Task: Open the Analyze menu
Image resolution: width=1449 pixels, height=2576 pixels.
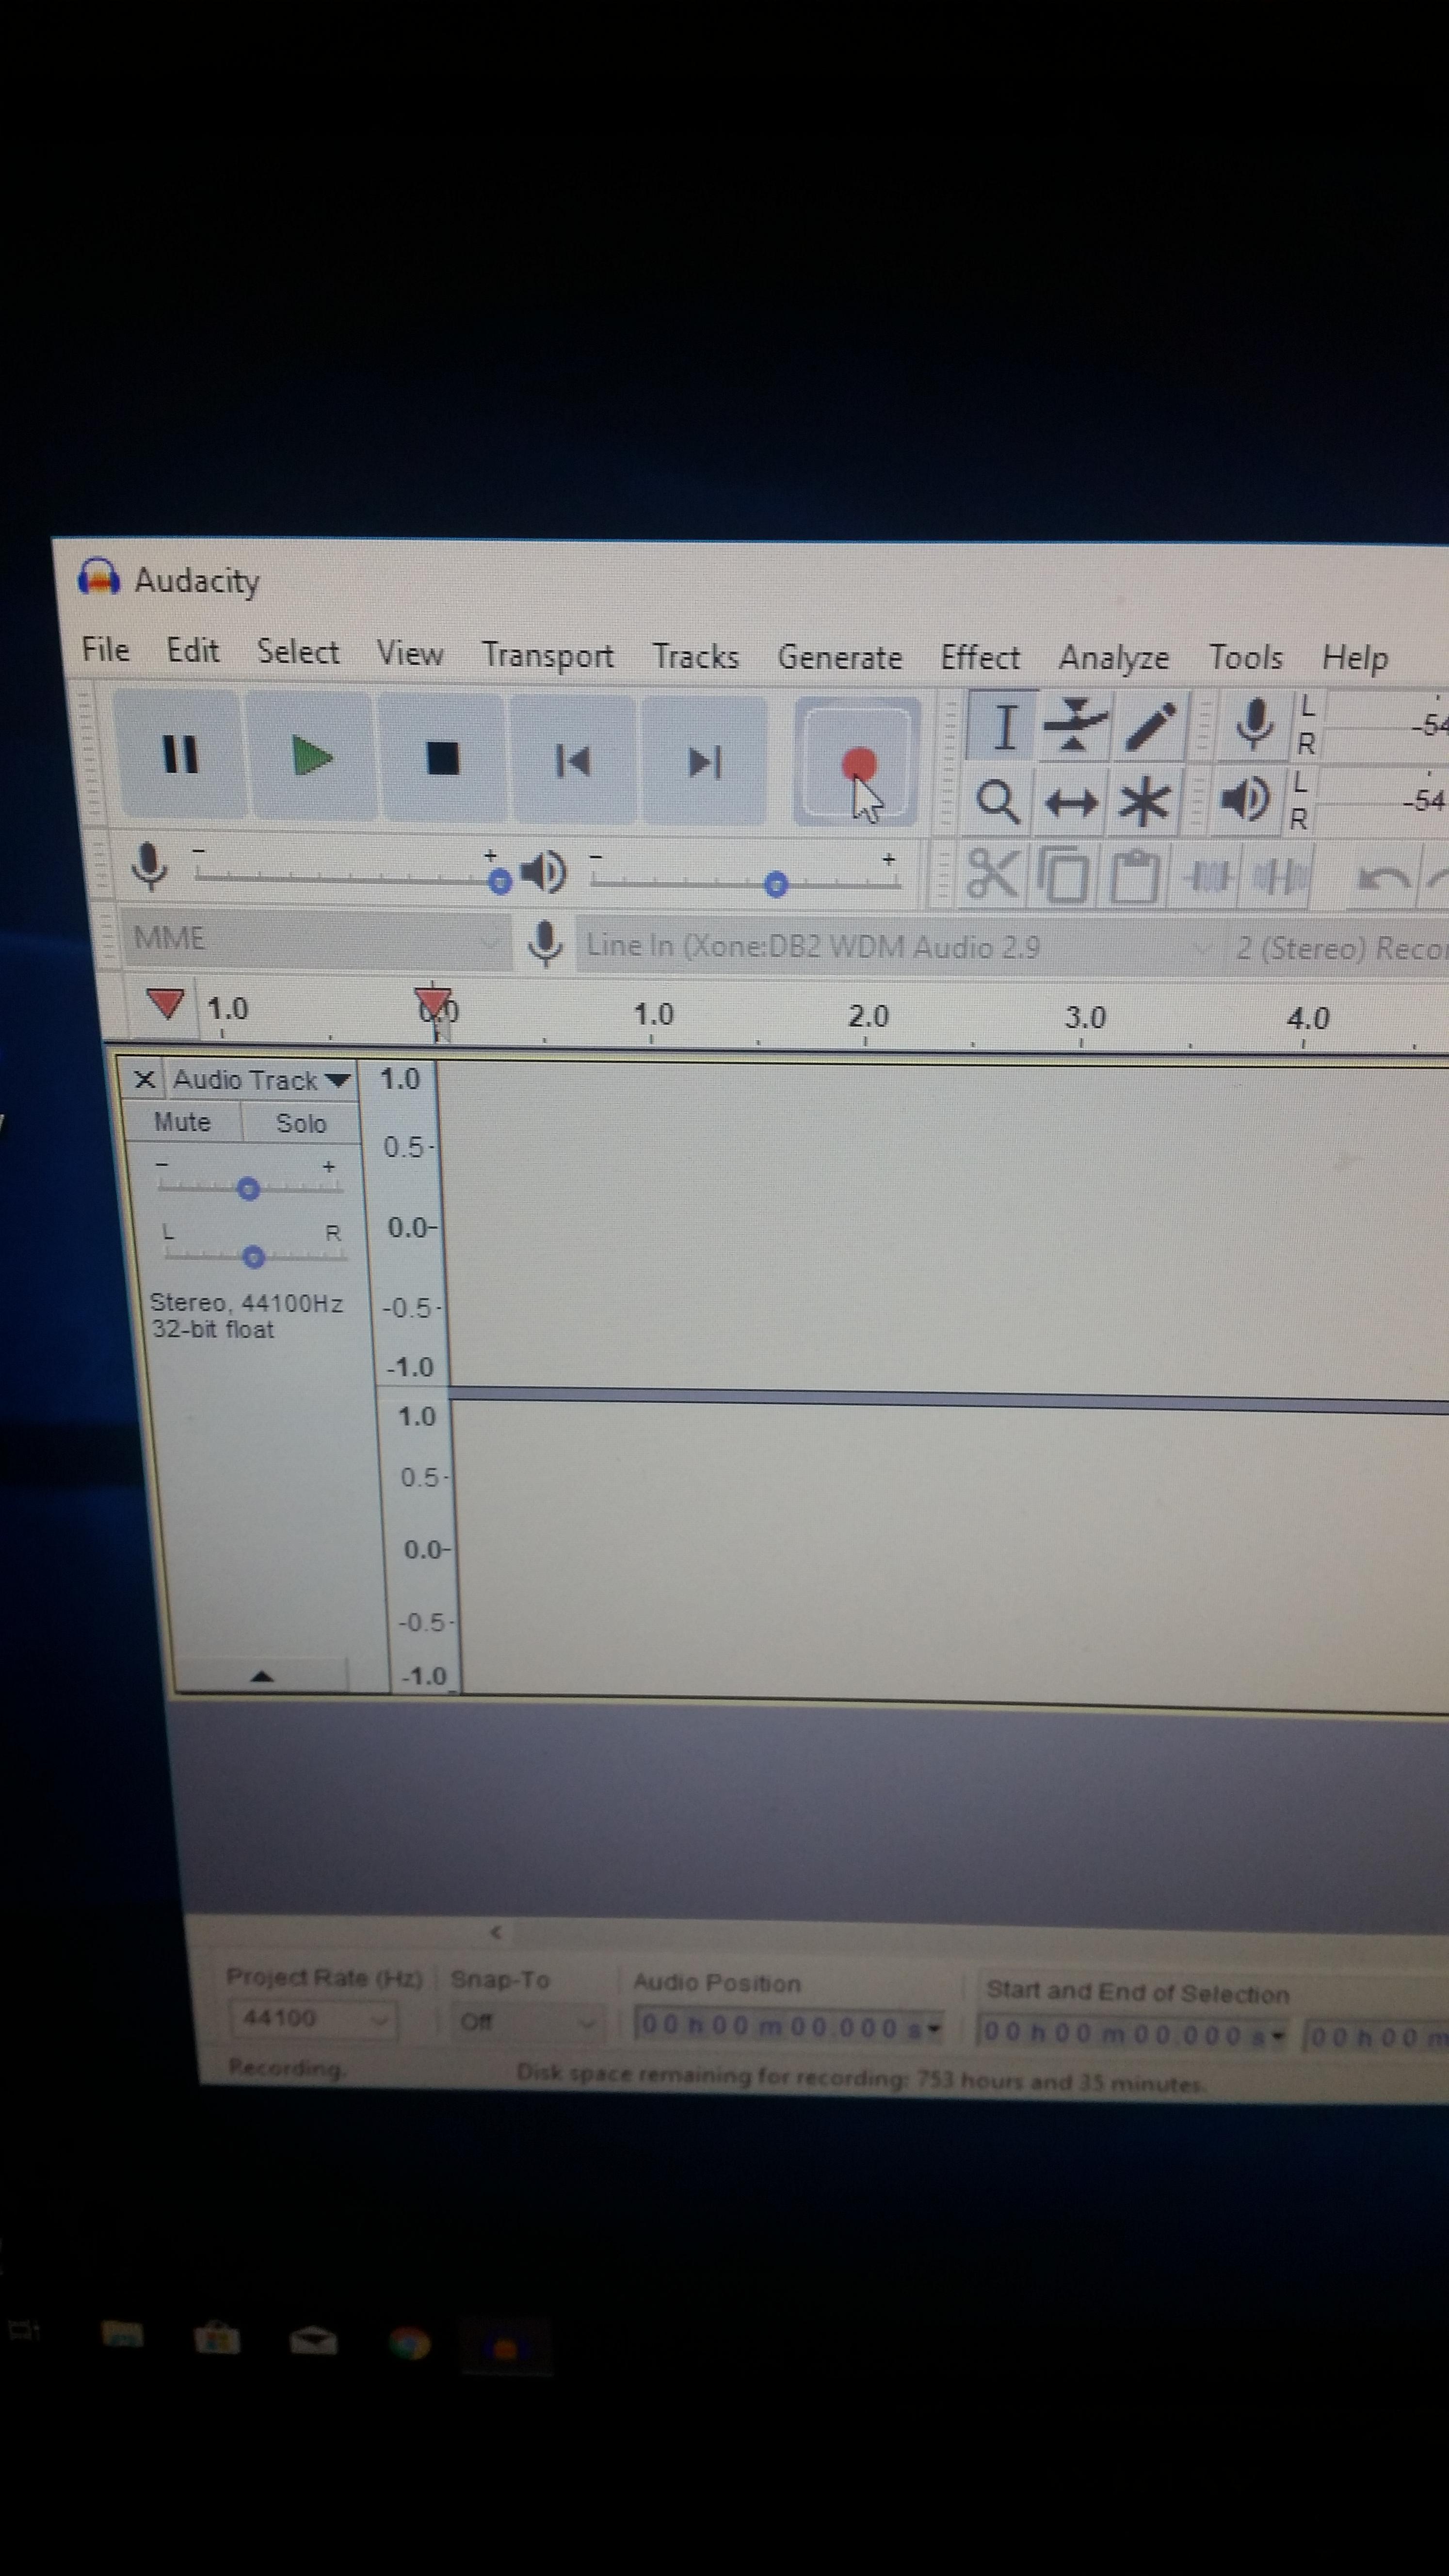Action: (x=1114, y=659)
